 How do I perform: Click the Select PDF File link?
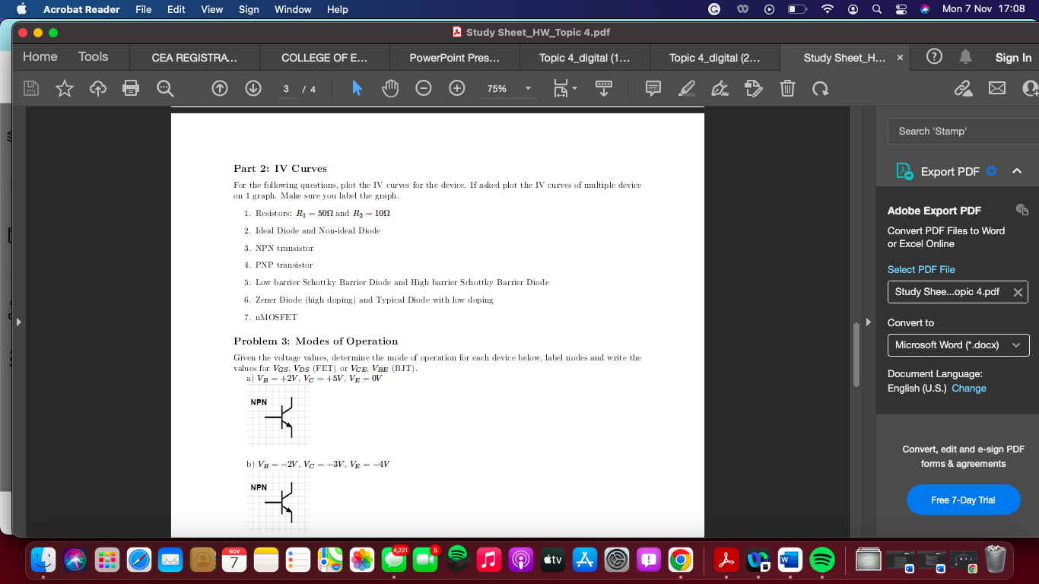pos(922,268)
